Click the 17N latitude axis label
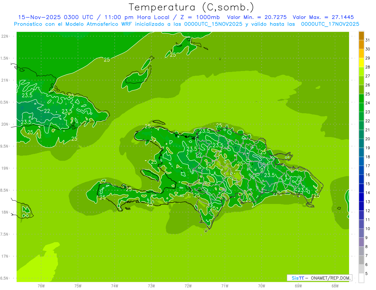The image size is (376, 290). 5,256
